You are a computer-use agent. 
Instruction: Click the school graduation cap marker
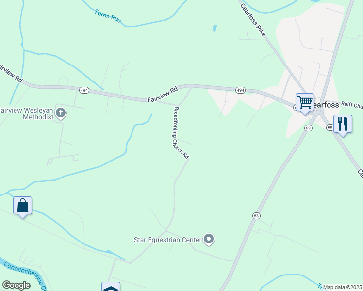pyautogui.click(x=111, y=287)
